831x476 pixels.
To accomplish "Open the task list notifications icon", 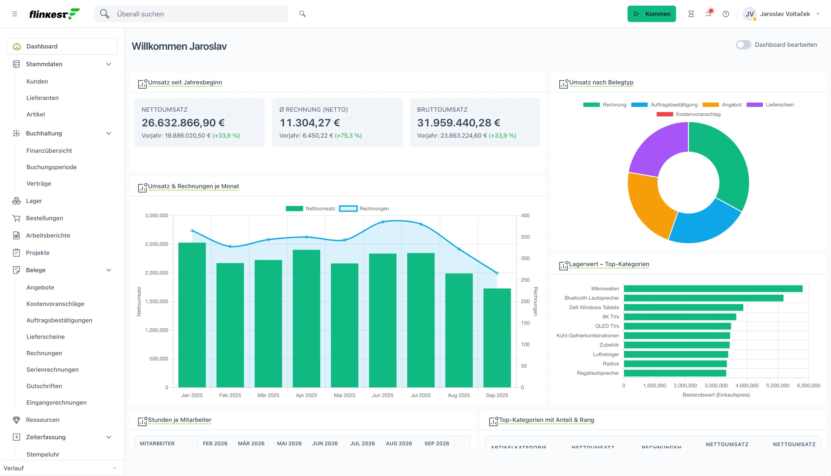I will coord(708,14).
